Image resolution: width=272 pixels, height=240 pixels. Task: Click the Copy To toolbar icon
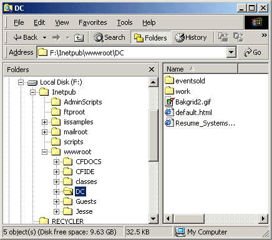tap(238, 37)
